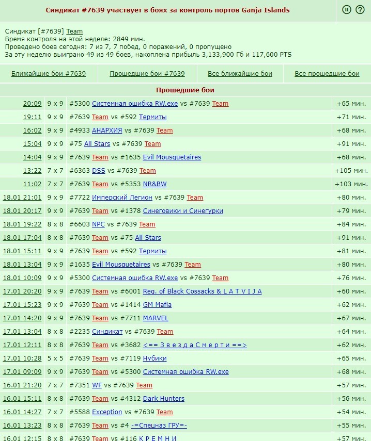This screenshot has width=371, height=441.
Task: Open Синдикат #2235 link
Action: 107,332
